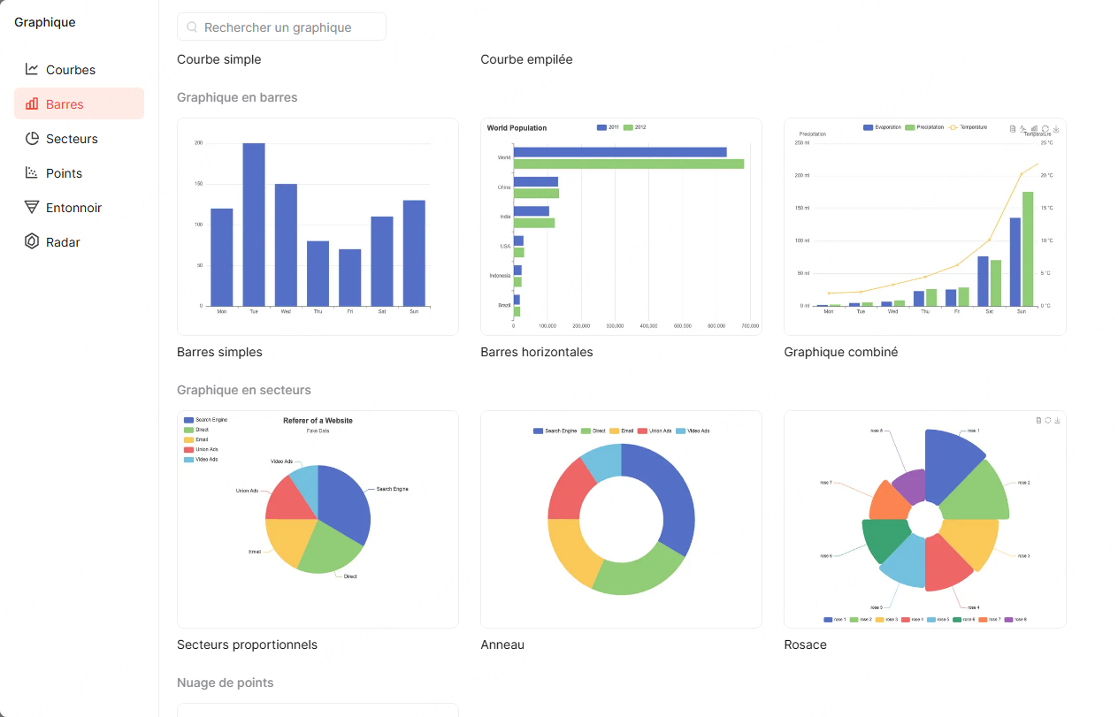Screen dimensions: 1118x717
Task: Click the Courbe empilée label
Action: [526, 59]
